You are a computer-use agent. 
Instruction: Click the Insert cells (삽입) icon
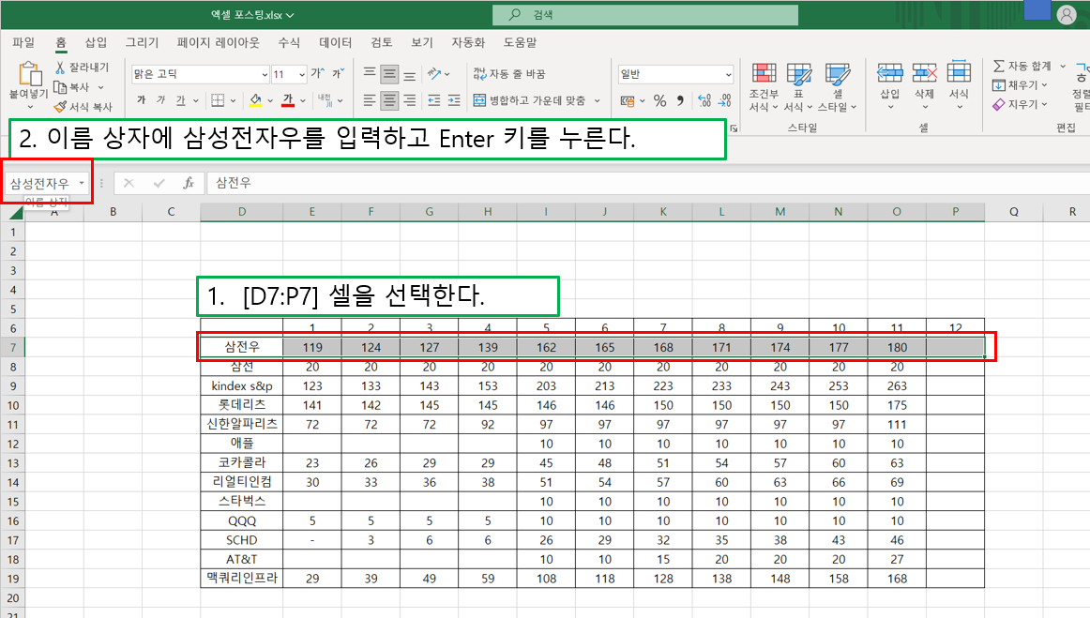click(890, 72)
